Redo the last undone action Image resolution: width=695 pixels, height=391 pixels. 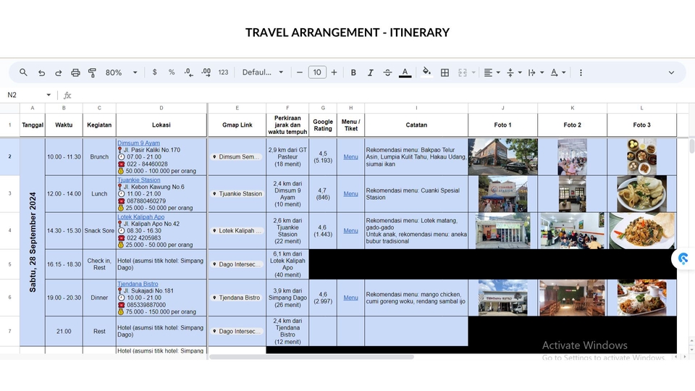pyautogui.click(x=58, y=72)
